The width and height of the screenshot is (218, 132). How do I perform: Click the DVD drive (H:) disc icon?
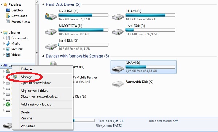pyautogui.click(x=53, y=63)
